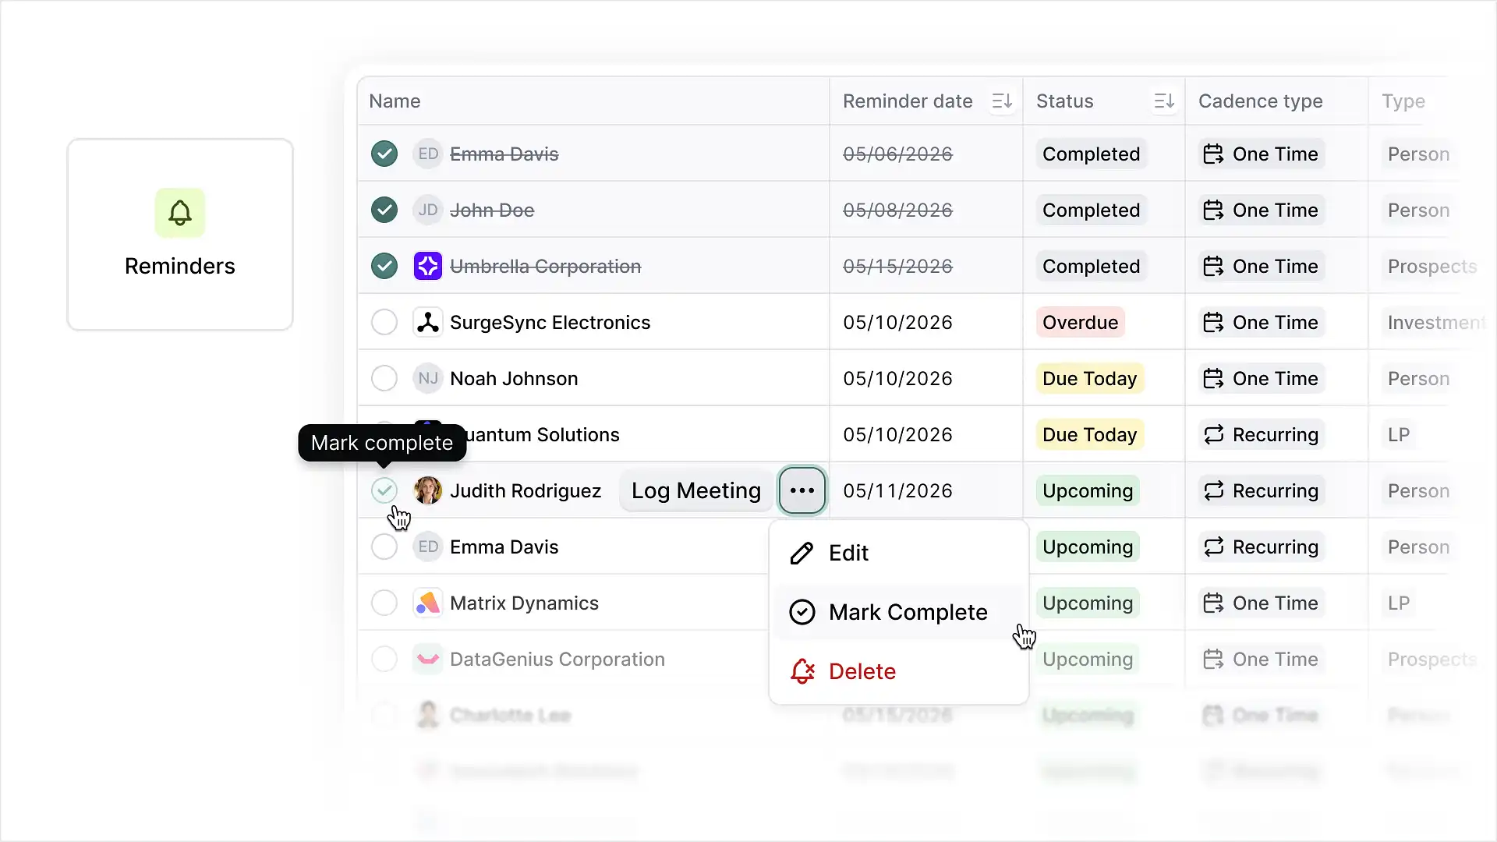Viewport: 1497px width, 842px height.
Task: Click the Matrix Dynamics logo icon
Action: click(x=428, y=603)
